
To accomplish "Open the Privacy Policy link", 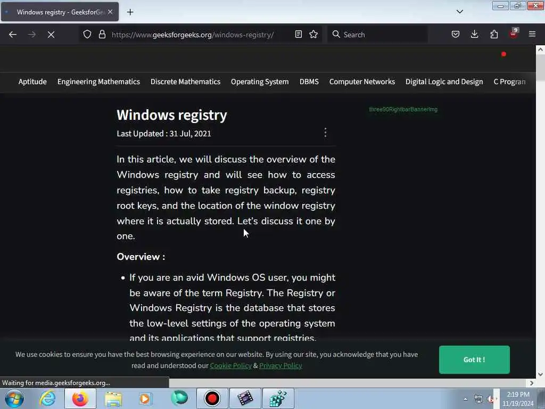I will pos(280,365).
